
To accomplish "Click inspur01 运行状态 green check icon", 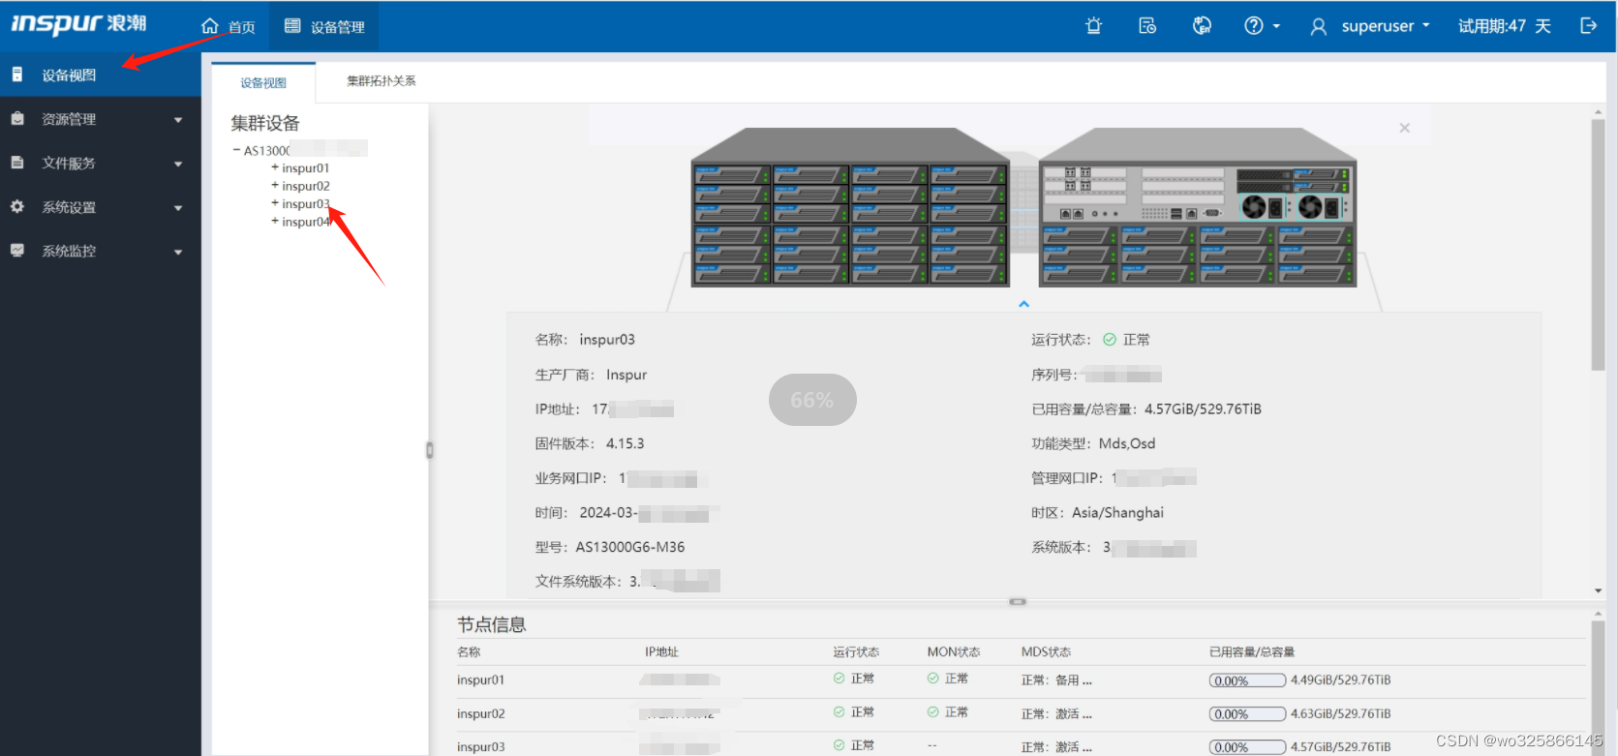I will tap(839, 679).
